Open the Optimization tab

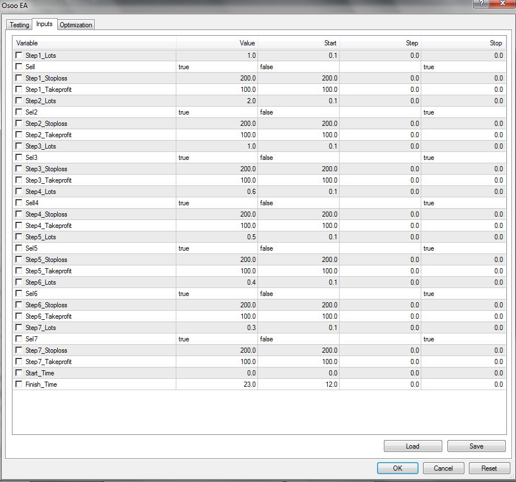[x=75, y=25]
